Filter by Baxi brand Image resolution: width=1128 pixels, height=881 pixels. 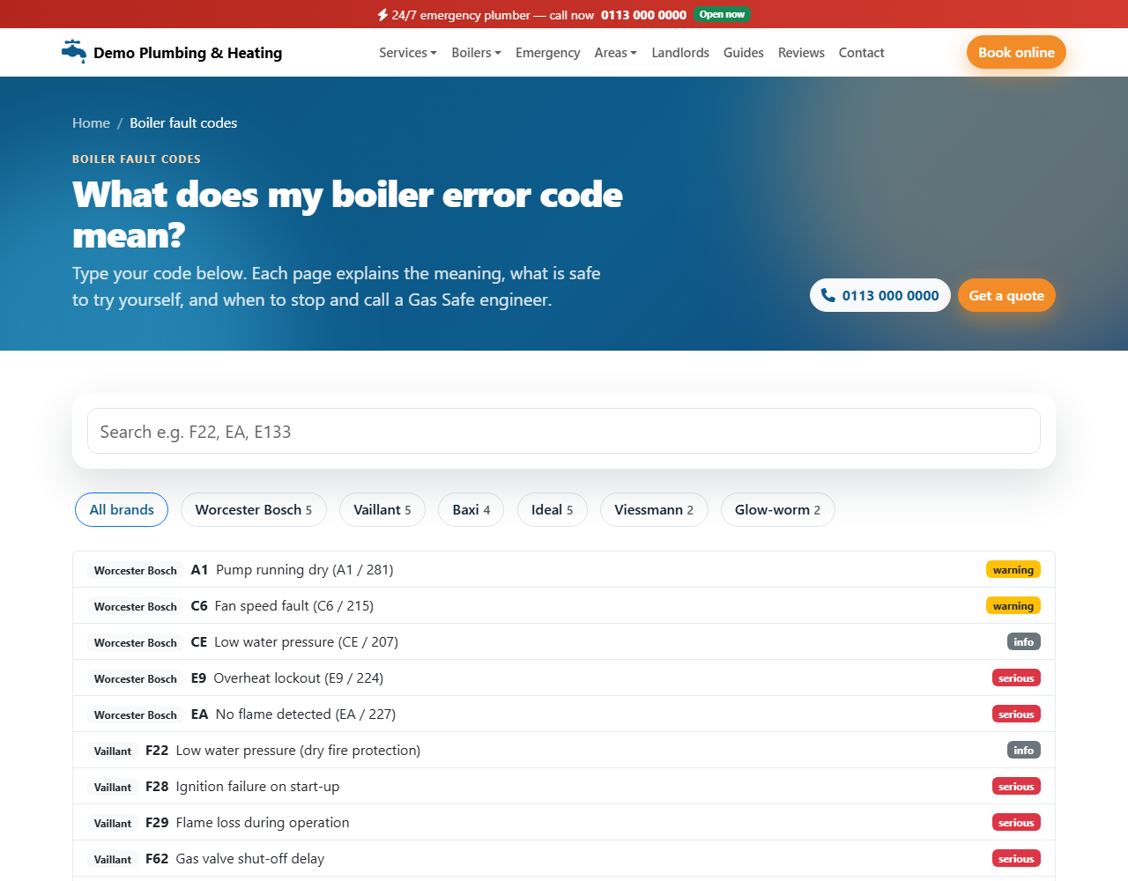click(x=471, y=509)
